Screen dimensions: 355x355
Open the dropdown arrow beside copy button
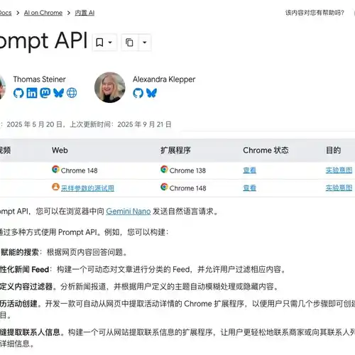point(145,43)
